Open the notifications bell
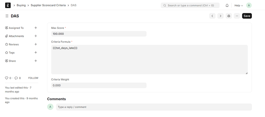265x117 pixels. [x=227, y=5]
